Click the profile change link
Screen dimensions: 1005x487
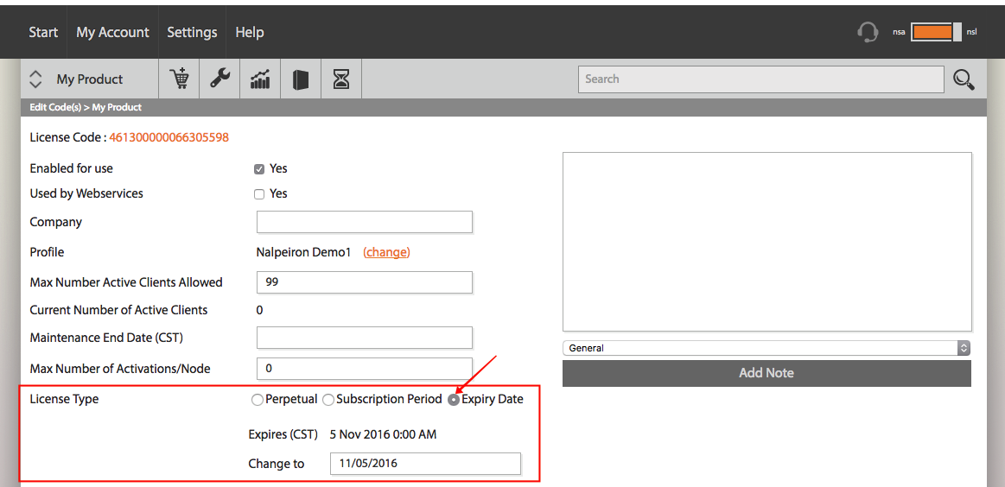pos(386,252)
